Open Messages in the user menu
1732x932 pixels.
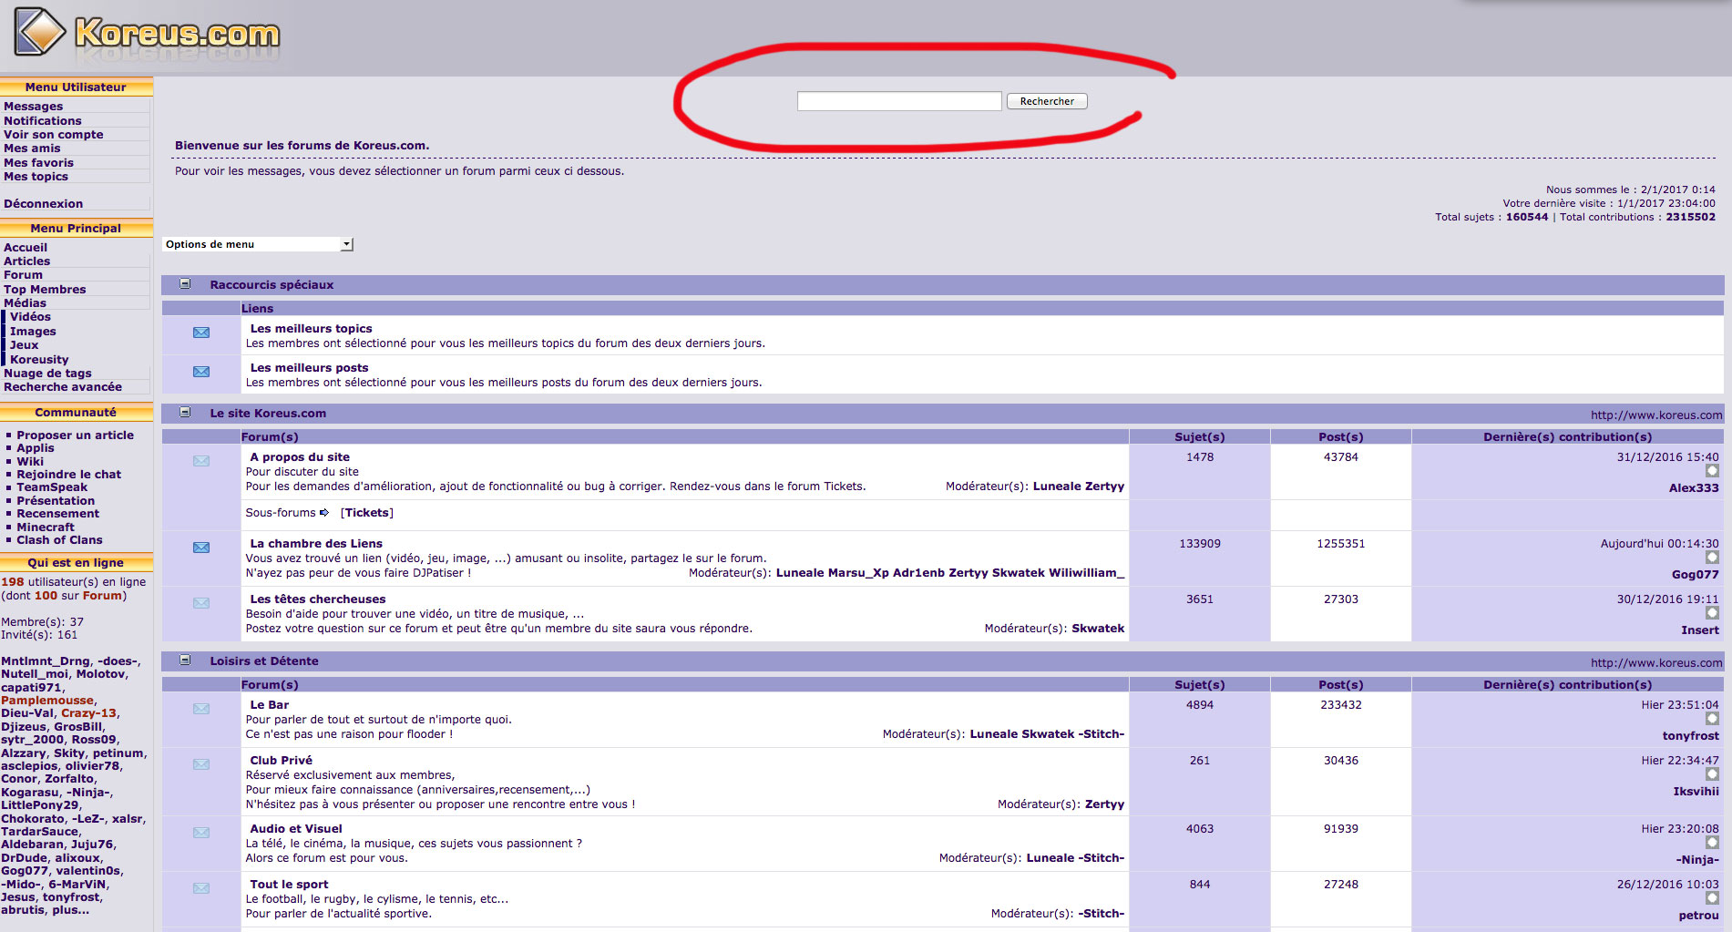(34, 107)
